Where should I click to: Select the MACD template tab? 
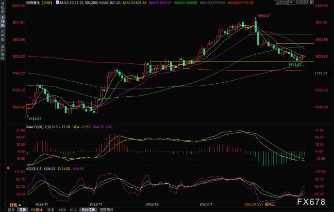(x=62, y=210)
